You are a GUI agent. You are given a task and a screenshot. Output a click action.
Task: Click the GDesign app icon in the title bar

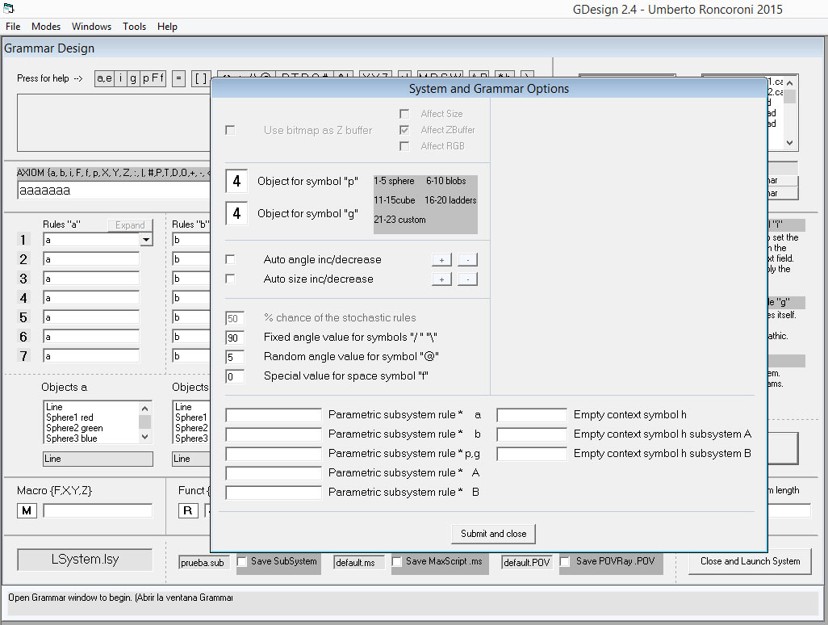[8, 8]
